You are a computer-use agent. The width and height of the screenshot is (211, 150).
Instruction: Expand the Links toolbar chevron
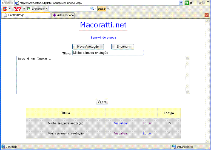click(x=208, y=2)
